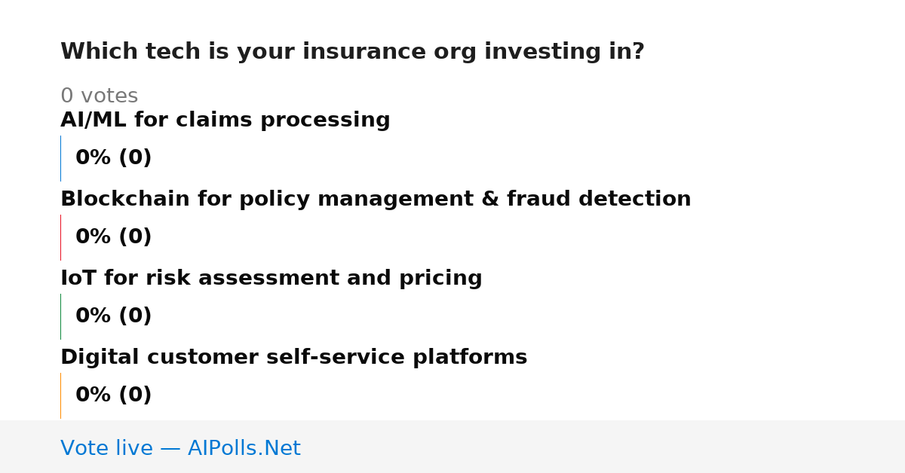Click the AI/ML 0% (0) result label
This screenshot has width=905, height=473.
point(114,158)
